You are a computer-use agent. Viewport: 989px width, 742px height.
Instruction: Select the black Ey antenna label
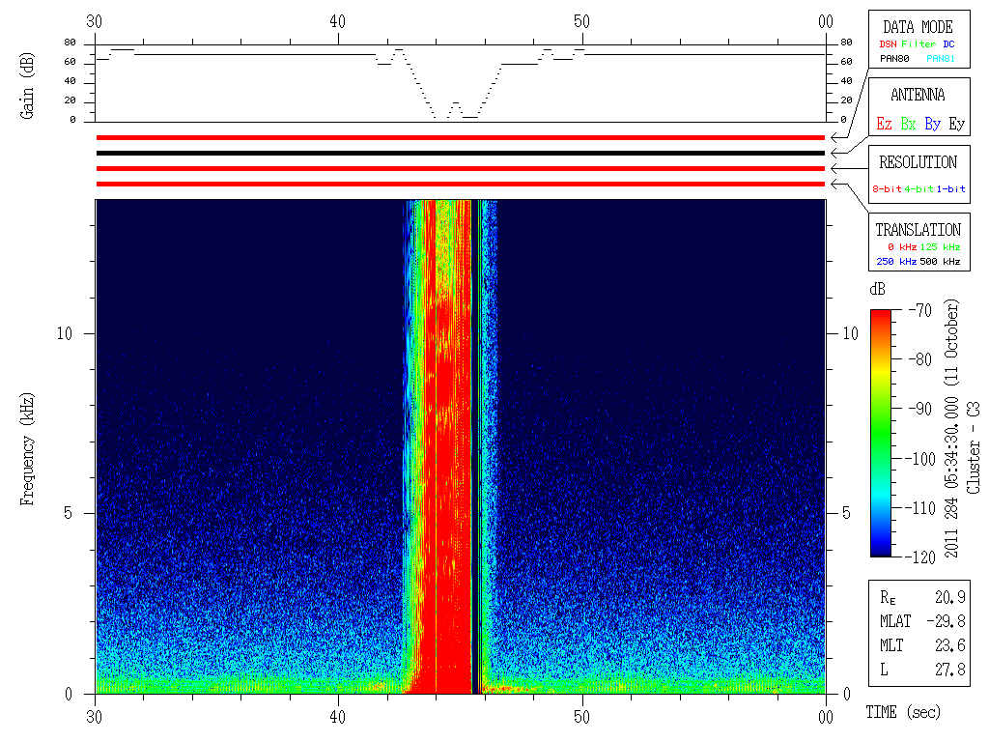[x=957, y=125]
